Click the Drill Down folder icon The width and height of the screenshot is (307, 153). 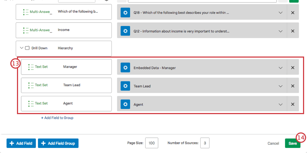[x=27, y=48]
